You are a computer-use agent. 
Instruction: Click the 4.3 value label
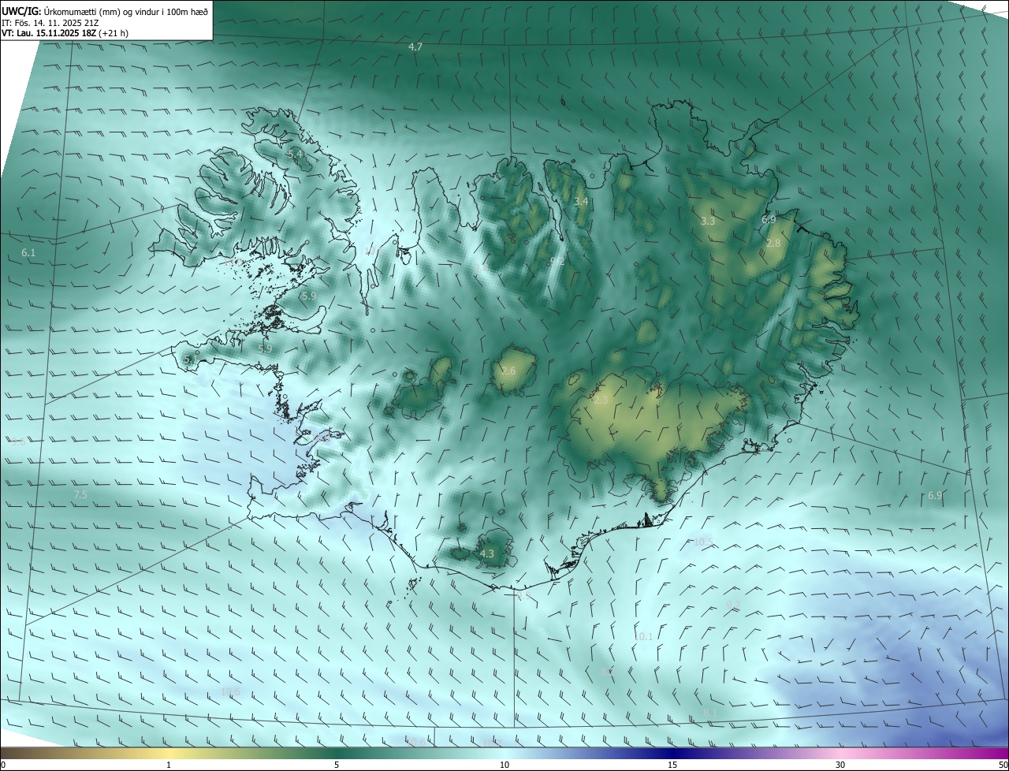[x=487, y=554]
